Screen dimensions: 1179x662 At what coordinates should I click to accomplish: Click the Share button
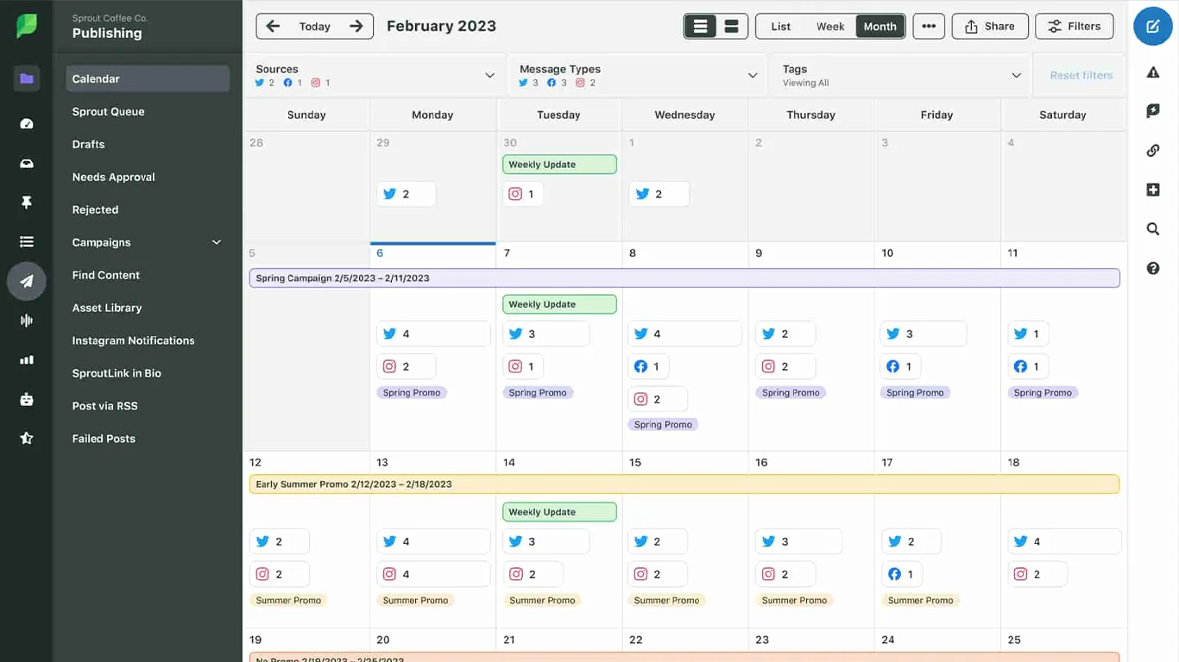coord(989,27)
